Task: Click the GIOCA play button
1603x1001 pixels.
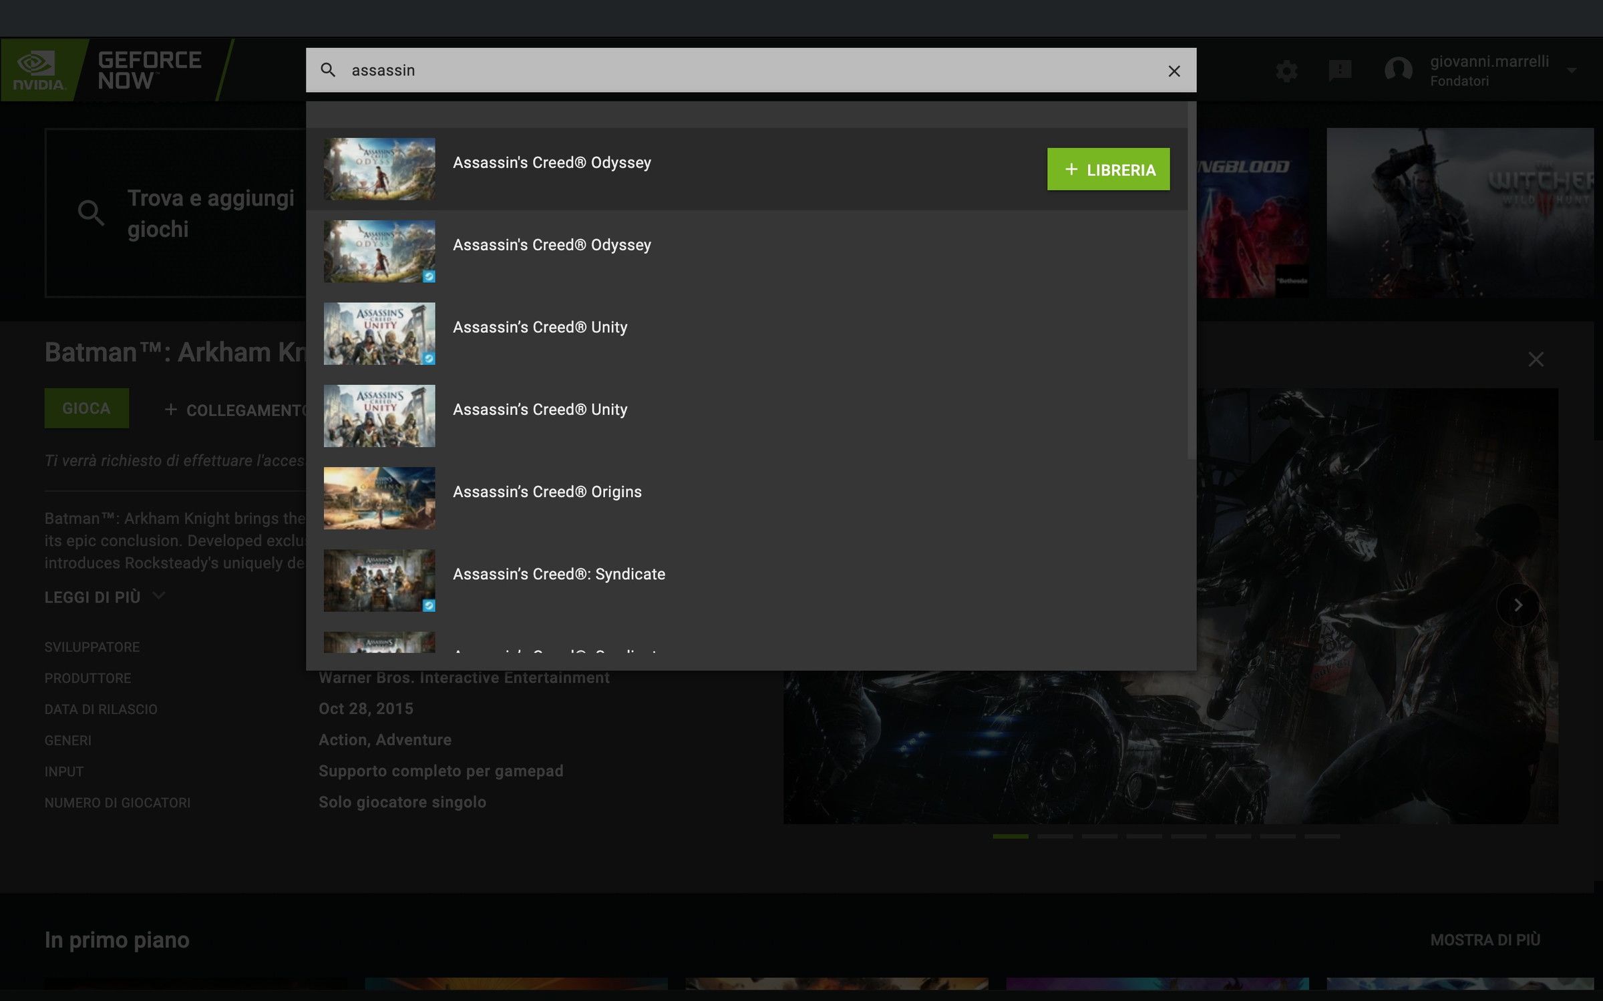Action: tap(87, 408)
